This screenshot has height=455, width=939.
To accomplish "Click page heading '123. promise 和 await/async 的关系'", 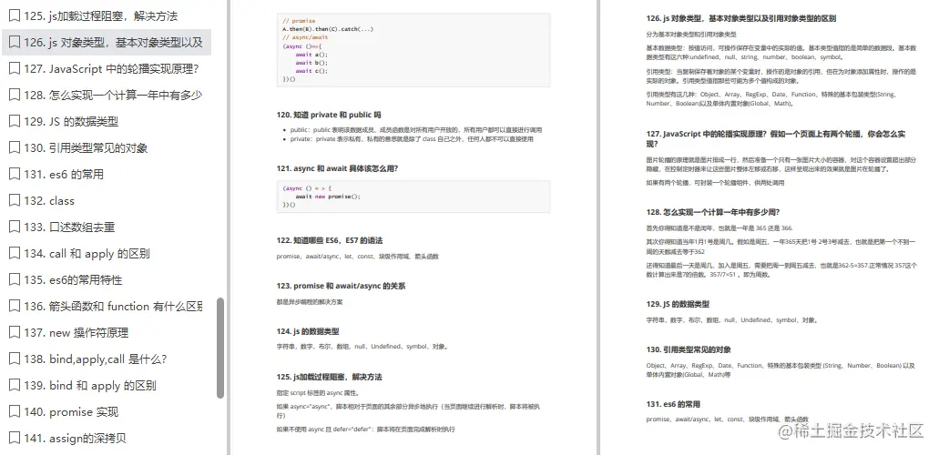I will 341,286.
